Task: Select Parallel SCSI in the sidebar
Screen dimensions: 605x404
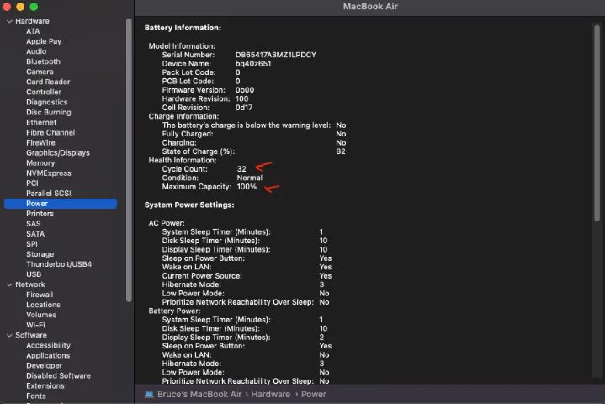Action: coord(49,194)
